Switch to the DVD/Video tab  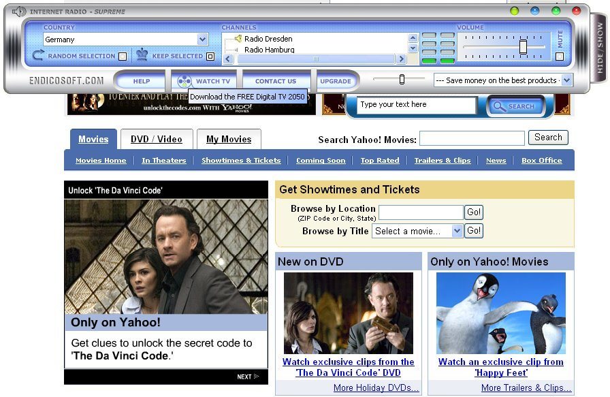click(x=157, y=138)
